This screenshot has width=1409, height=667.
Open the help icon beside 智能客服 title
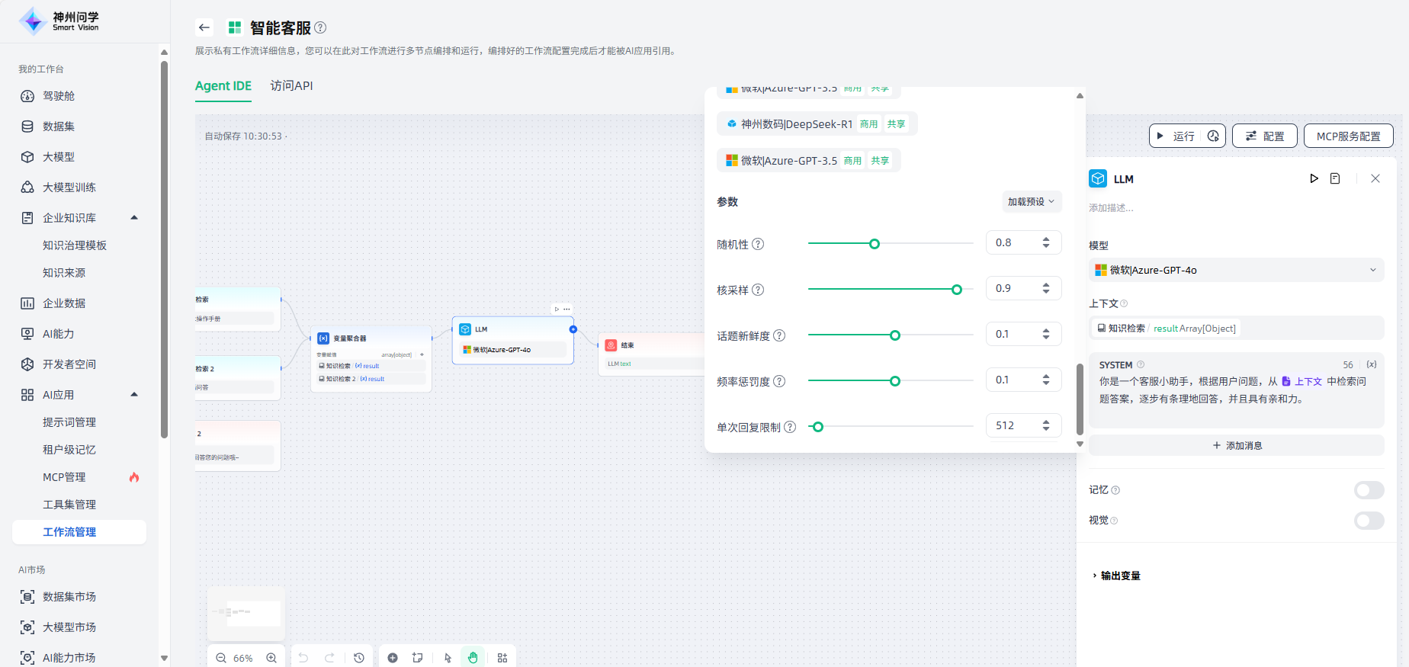320,27
